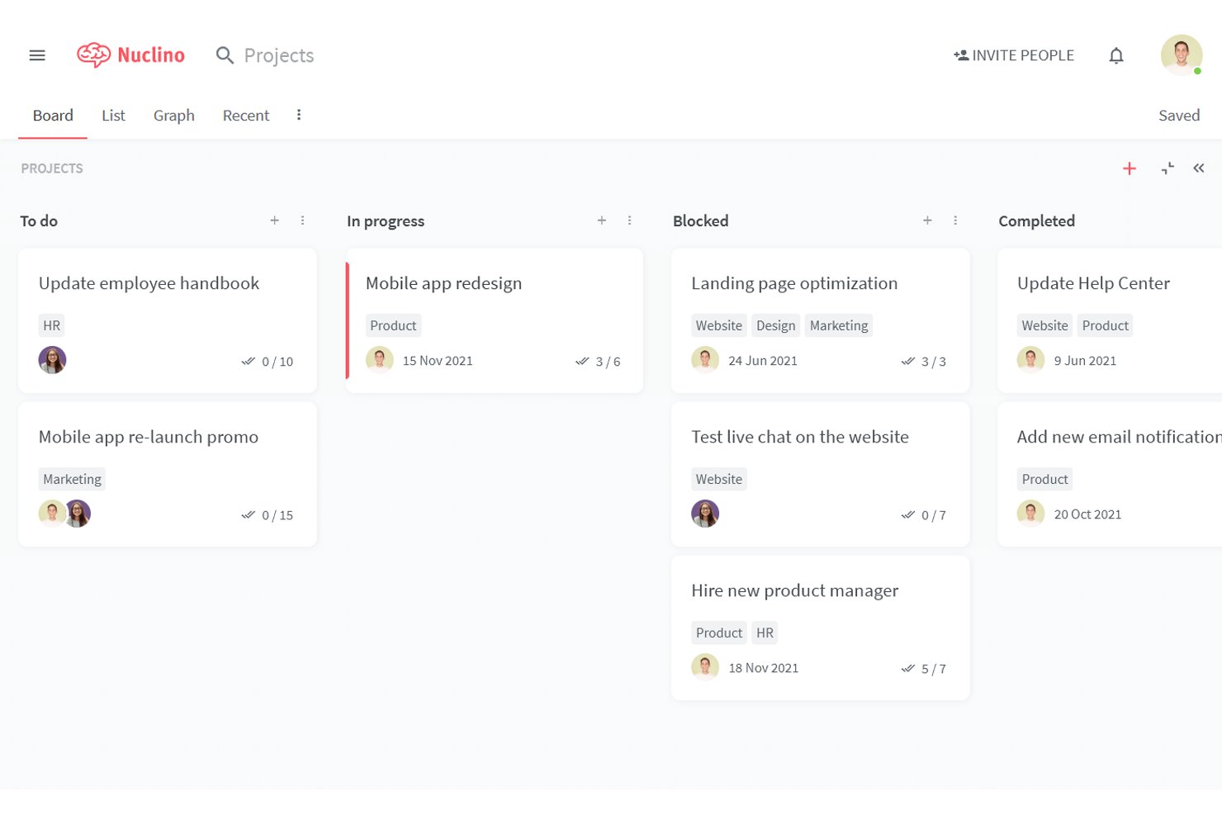The image size is (1222, 815).
Task: Click HR tag on Hire new product manager
Action: (x=765, y=633)
